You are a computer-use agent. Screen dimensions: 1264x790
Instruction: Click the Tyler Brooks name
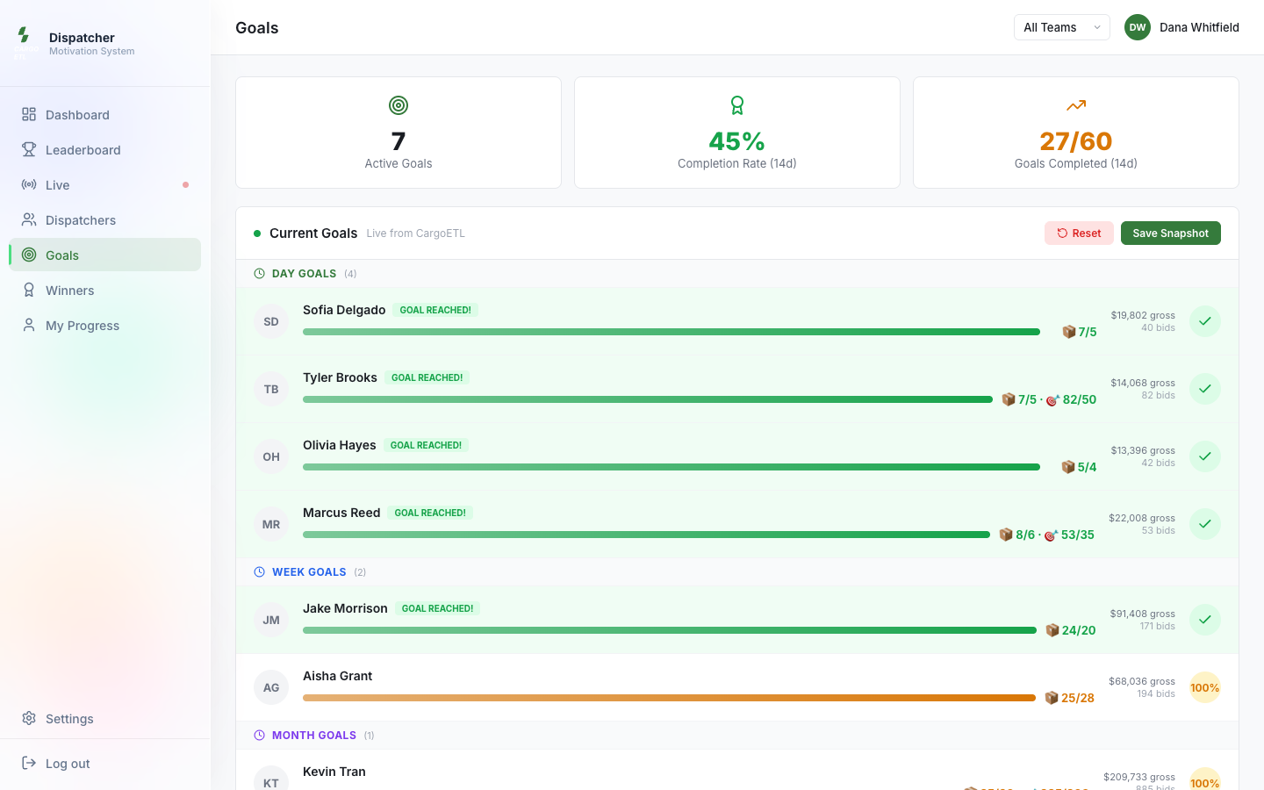340,377
